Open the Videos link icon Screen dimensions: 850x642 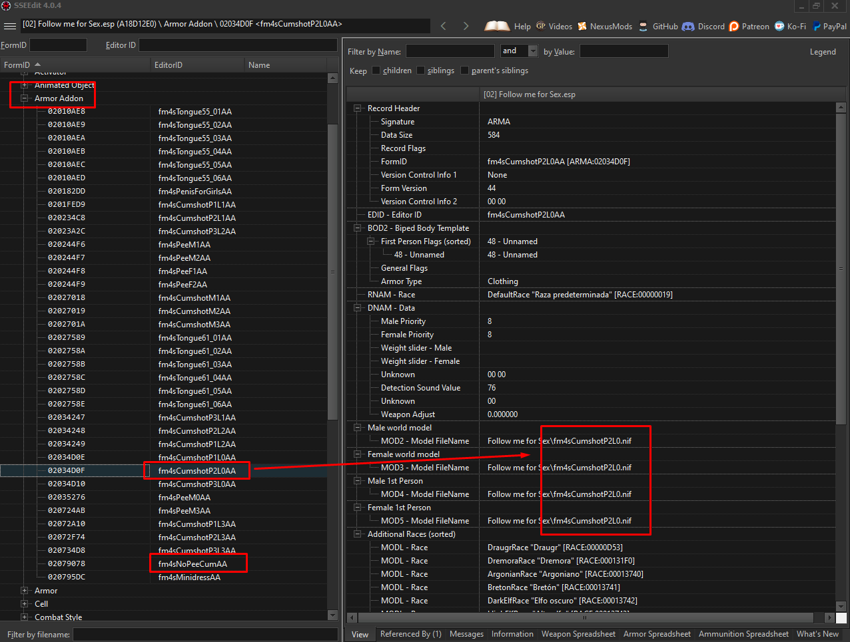(x=541, y=26)
